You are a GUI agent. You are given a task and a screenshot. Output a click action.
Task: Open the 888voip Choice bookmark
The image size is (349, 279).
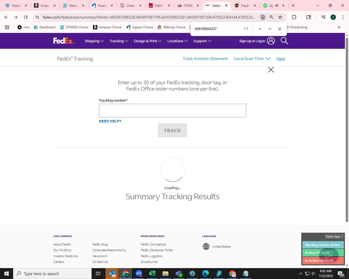pyautogui.click(x=172, y=27)
